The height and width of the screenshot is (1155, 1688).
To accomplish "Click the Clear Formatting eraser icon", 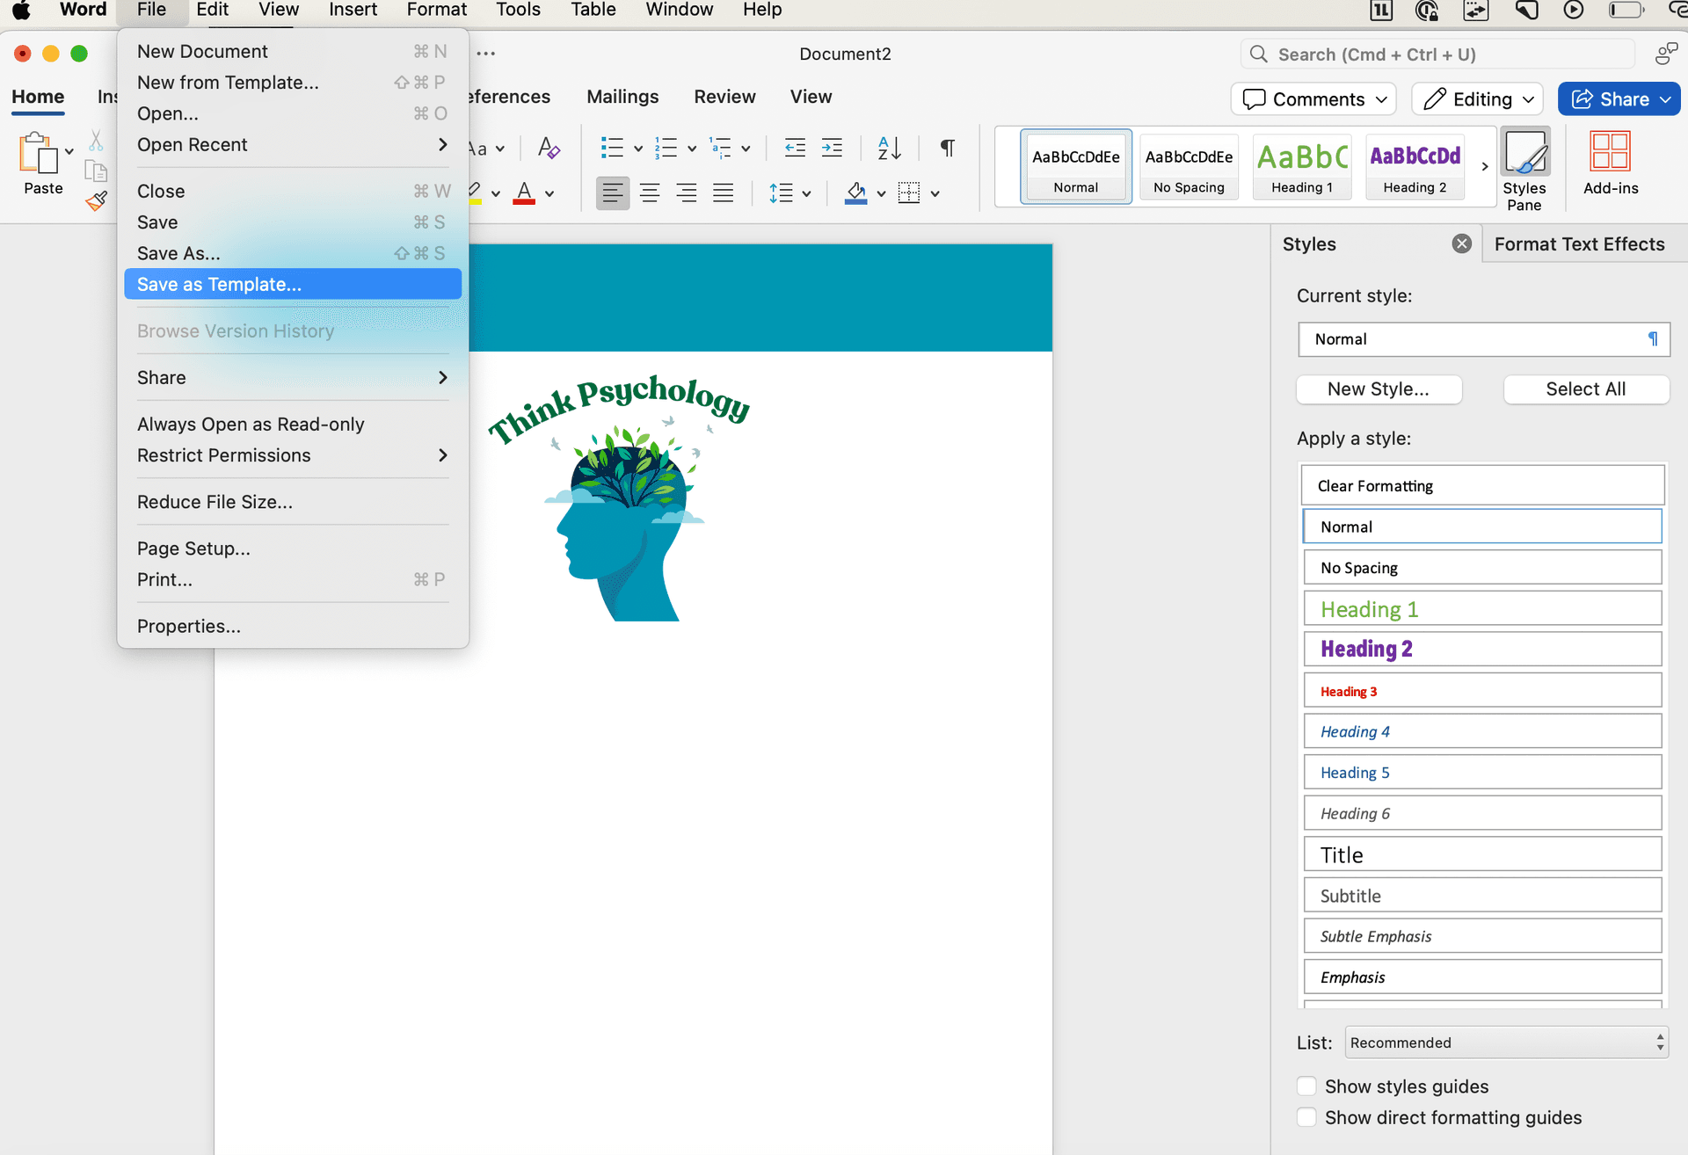I will pyautogui.click(x=549, y=148).
